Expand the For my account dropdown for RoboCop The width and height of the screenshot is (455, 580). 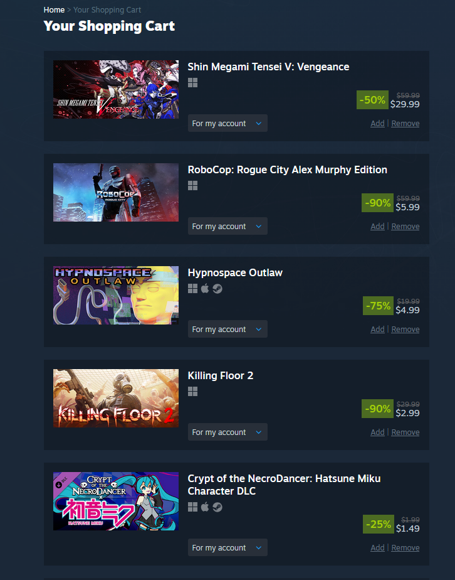pyautogui.click(x=227, y=226)
